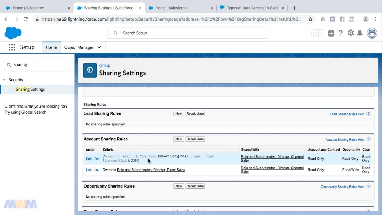Open the Setup gear menu
This screenshot has height=215, width=382.
(x=351, y=33)
